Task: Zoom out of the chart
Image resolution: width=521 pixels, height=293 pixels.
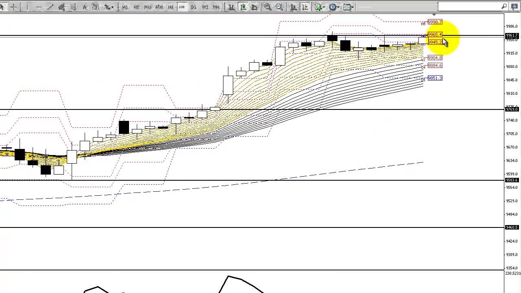Action: [x=279, y=7]
